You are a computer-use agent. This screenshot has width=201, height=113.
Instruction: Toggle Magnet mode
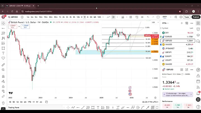(3, 76)
